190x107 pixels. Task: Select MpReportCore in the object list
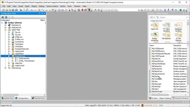[157, 71]
